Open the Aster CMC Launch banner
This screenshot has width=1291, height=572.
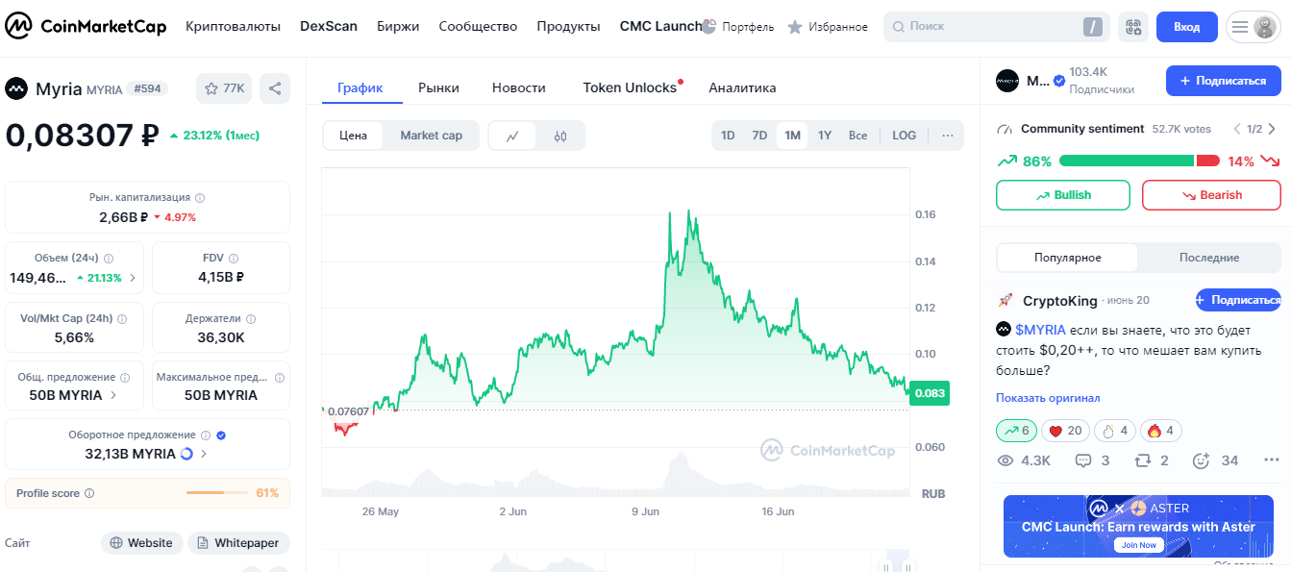point(1138,526)
